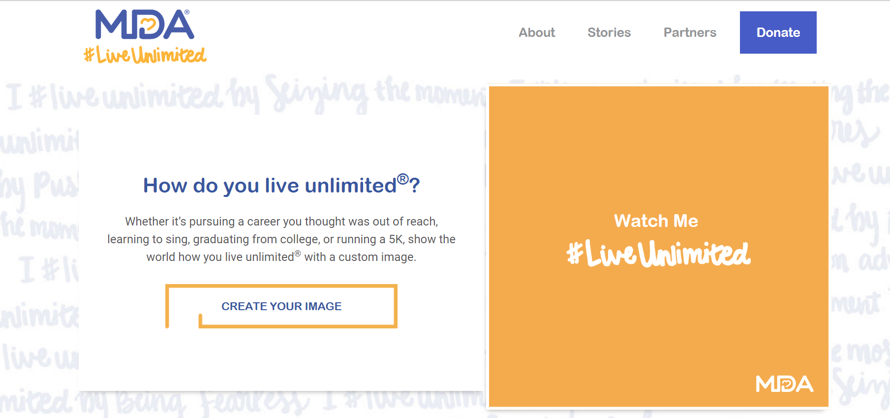Click the 'How do you live unlimited' heading
Image resolution: width=890 pixels, height=418 pixels.
click(x=270, y=186)
